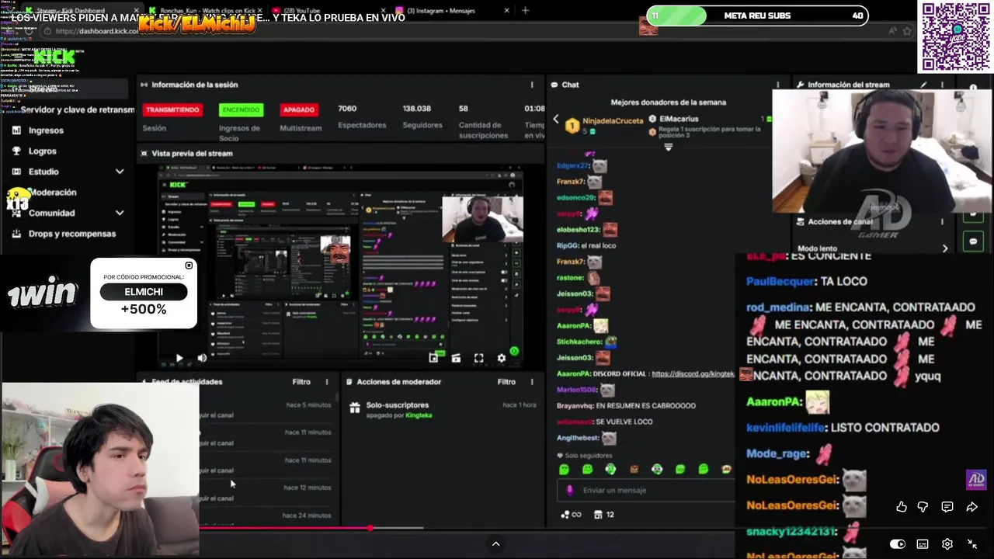Switch to the Instagram Mensajes tab
Viewport: 994px width, 559px height.
pyautogui.click(x=454, y=11)
